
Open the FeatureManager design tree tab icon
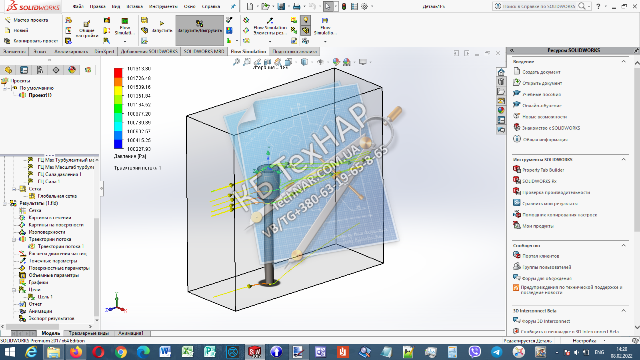tap(8, 70)
